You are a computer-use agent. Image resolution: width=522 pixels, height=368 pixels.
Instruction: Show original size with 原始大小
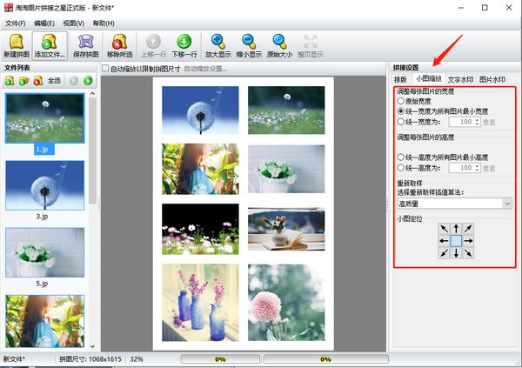279,45
